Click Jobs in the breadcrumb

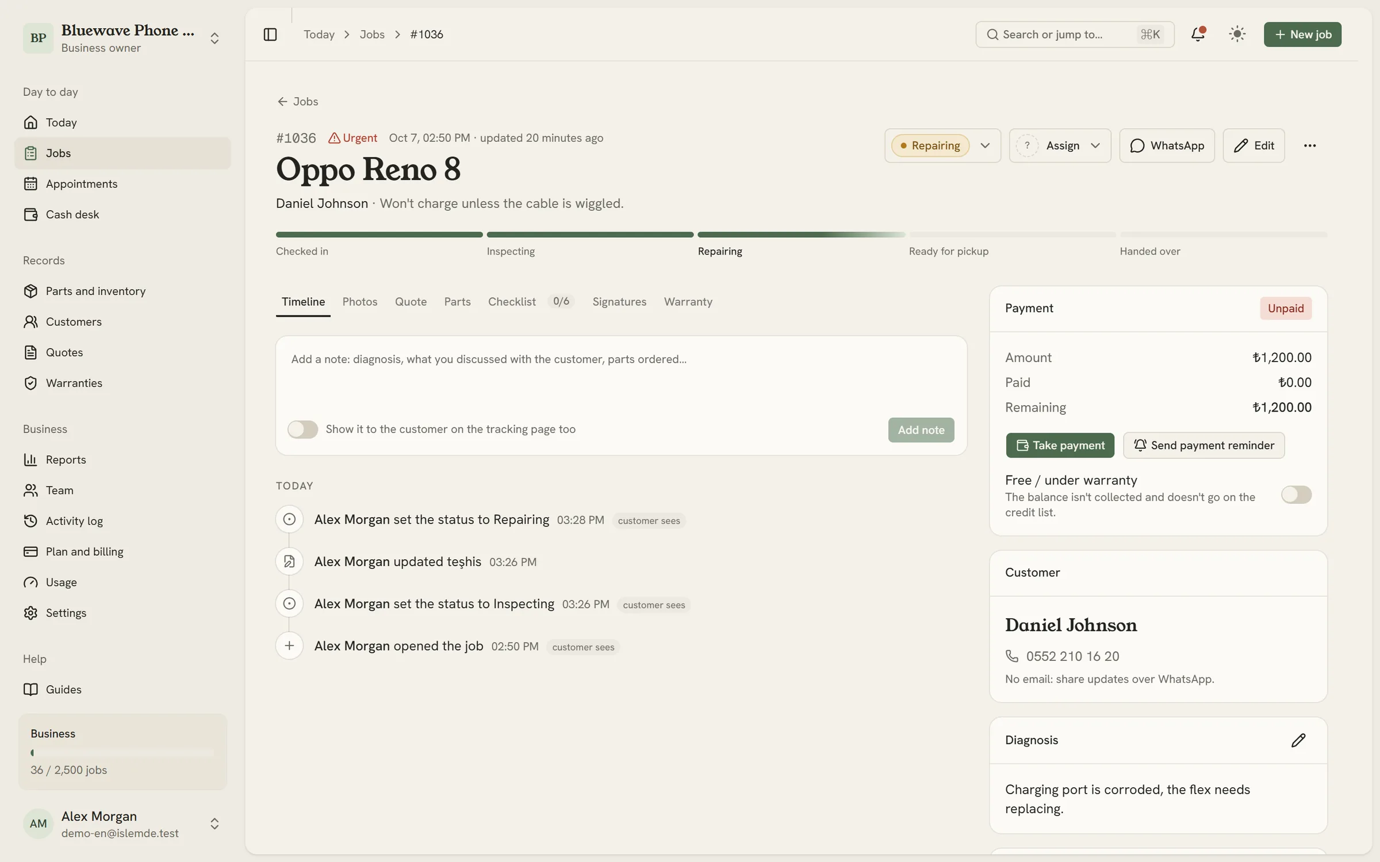pos(372,34)
